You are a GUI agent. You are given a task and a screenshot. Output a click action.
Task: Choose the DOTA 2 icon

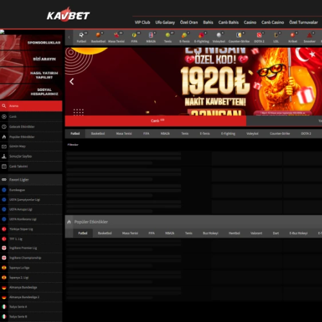tap(259, 35)
